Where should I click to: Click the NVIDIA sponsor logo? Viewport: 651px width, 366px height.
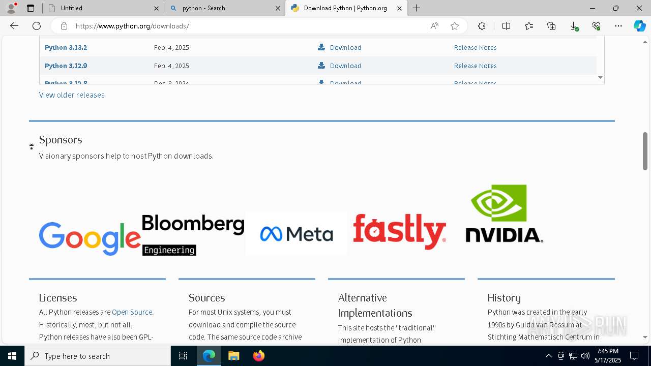tap(505, 213)
